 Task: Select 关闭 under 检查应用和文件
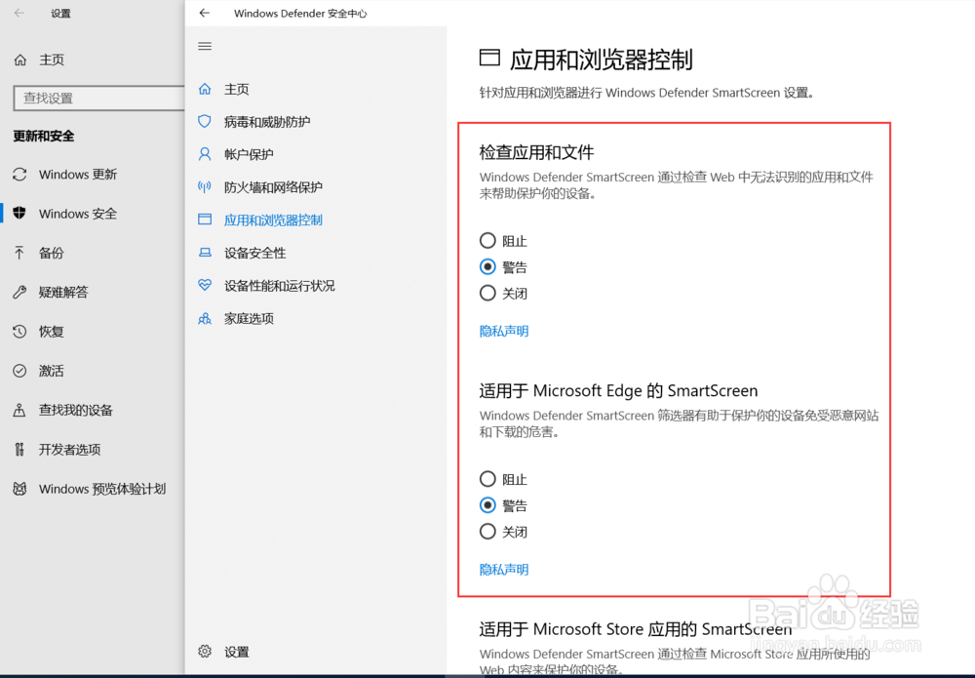click(x=487, y=293)
